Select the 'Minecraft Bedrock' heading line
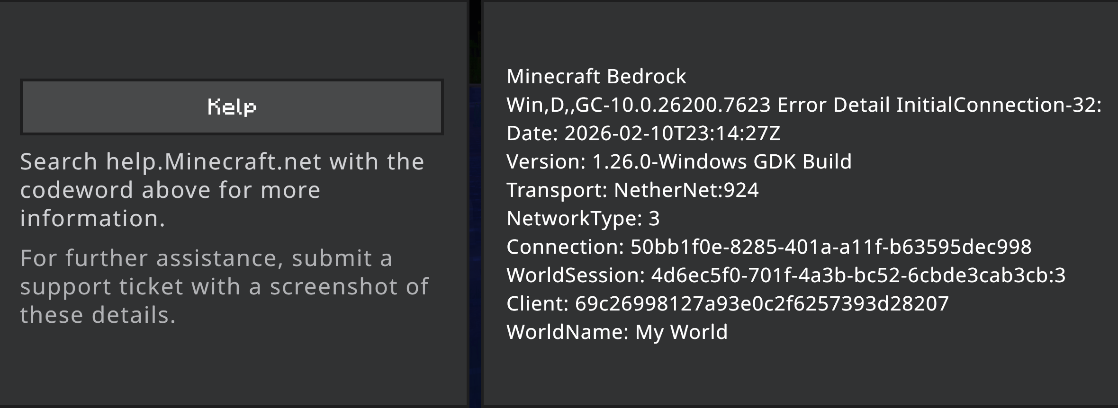Screen dimensions: 1118x408 tap(596, 77)
